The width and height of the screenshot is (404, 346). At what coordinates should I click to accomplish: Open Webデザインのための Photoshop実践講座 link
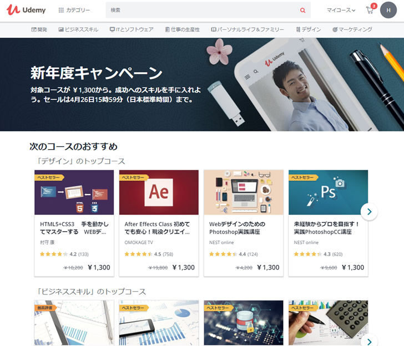pos(237,228)
